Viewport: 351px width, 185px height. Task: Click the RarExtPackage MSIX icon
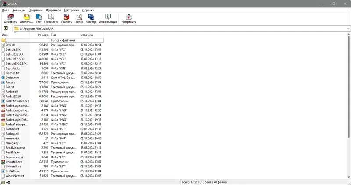click(x=3, y=125)
